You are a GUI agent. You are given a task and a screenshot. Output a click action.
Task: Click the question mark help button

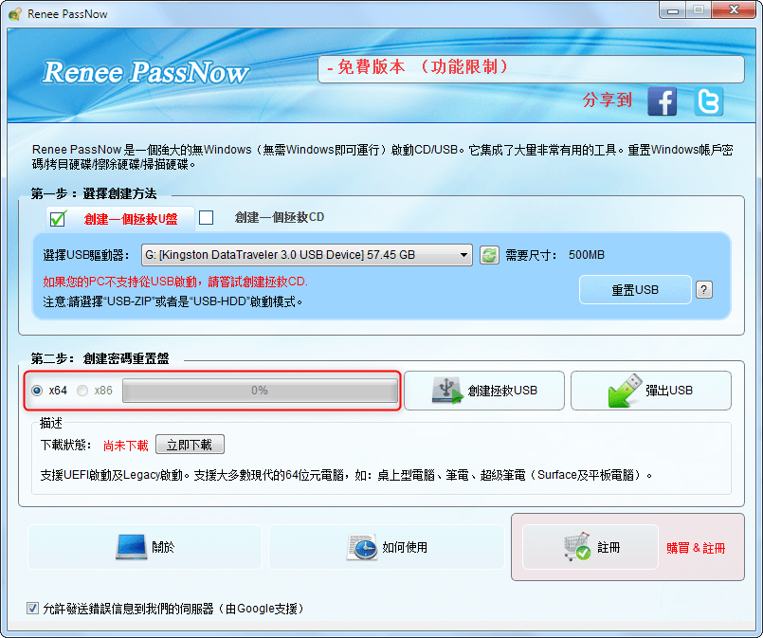point(704,290)
